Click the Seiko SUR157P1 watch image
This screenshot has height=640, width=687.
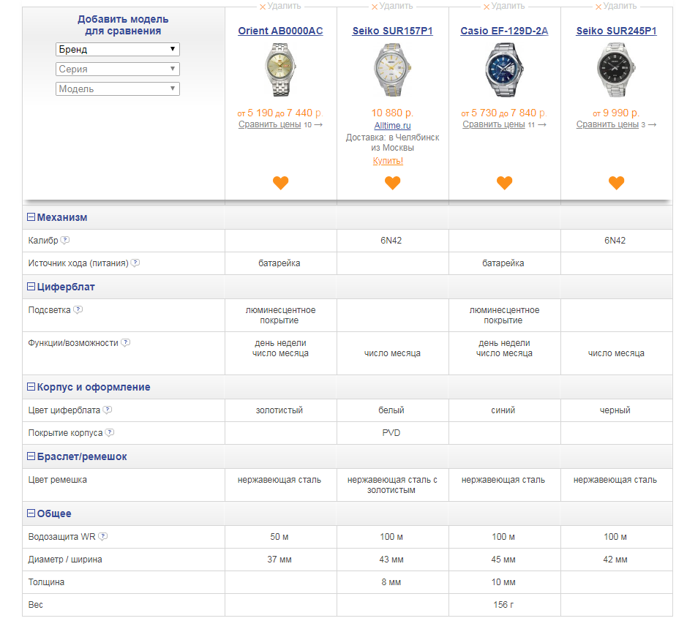393,69
